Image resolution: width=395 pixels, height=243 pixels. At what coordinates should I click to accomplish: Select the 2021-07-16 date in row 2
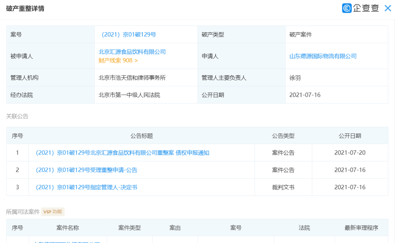[x=350, y=170]
